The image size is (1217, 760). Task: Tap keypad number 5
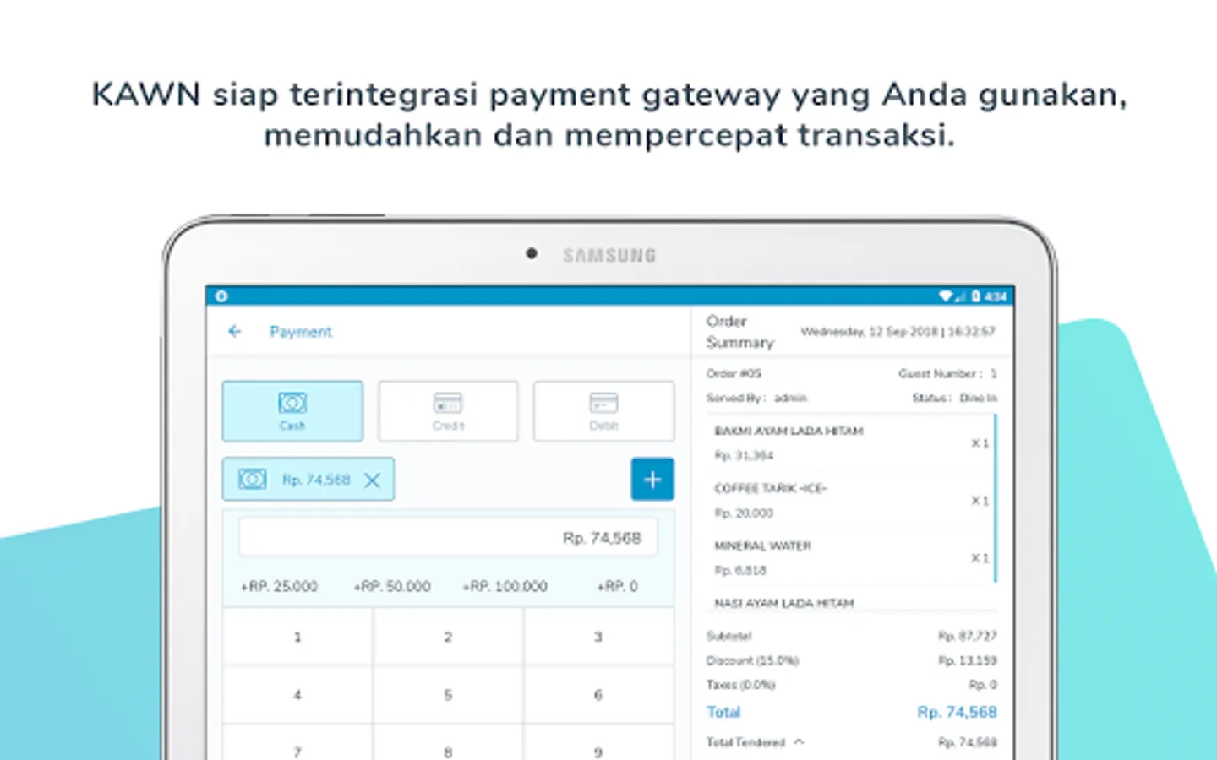pos(448,695)
